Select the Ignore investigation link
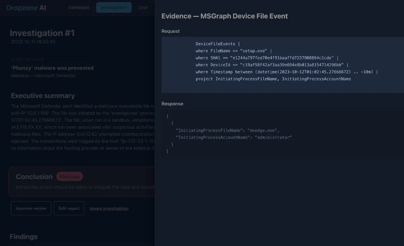The height and width of the screenshot is (246, 404). pyautogui.click(x=109, y=208)
